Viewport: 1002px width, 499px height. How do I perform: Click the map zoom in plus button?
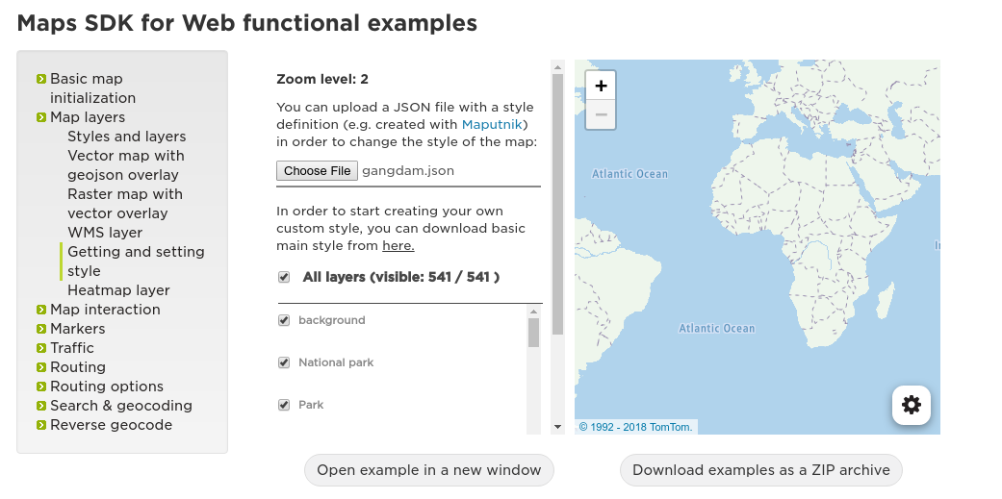pyautogui.click(x=601, y=86)
